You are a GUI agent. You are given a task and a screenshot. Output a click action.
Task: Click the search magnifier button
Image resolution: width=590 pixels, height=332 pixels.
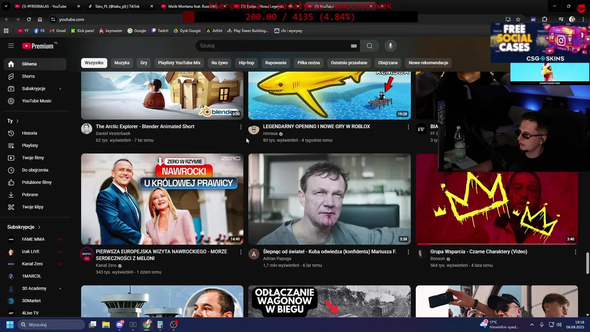tap(370, 46)
